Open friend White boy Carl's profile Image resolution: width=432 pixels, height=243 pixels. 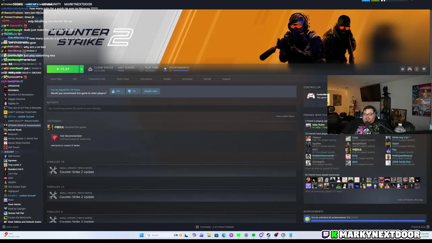(400, 137)
